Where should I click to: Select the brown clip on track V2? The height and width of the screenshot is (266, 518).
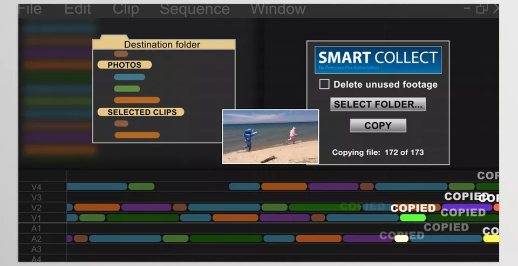(180, 207)
